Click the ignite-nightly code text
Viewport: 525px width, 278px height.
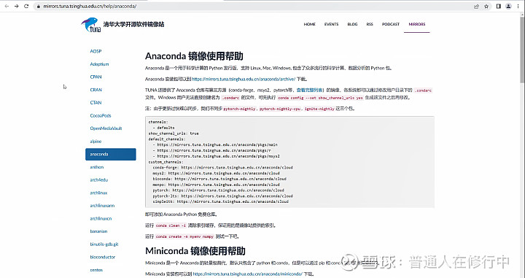tap(319, 109)
